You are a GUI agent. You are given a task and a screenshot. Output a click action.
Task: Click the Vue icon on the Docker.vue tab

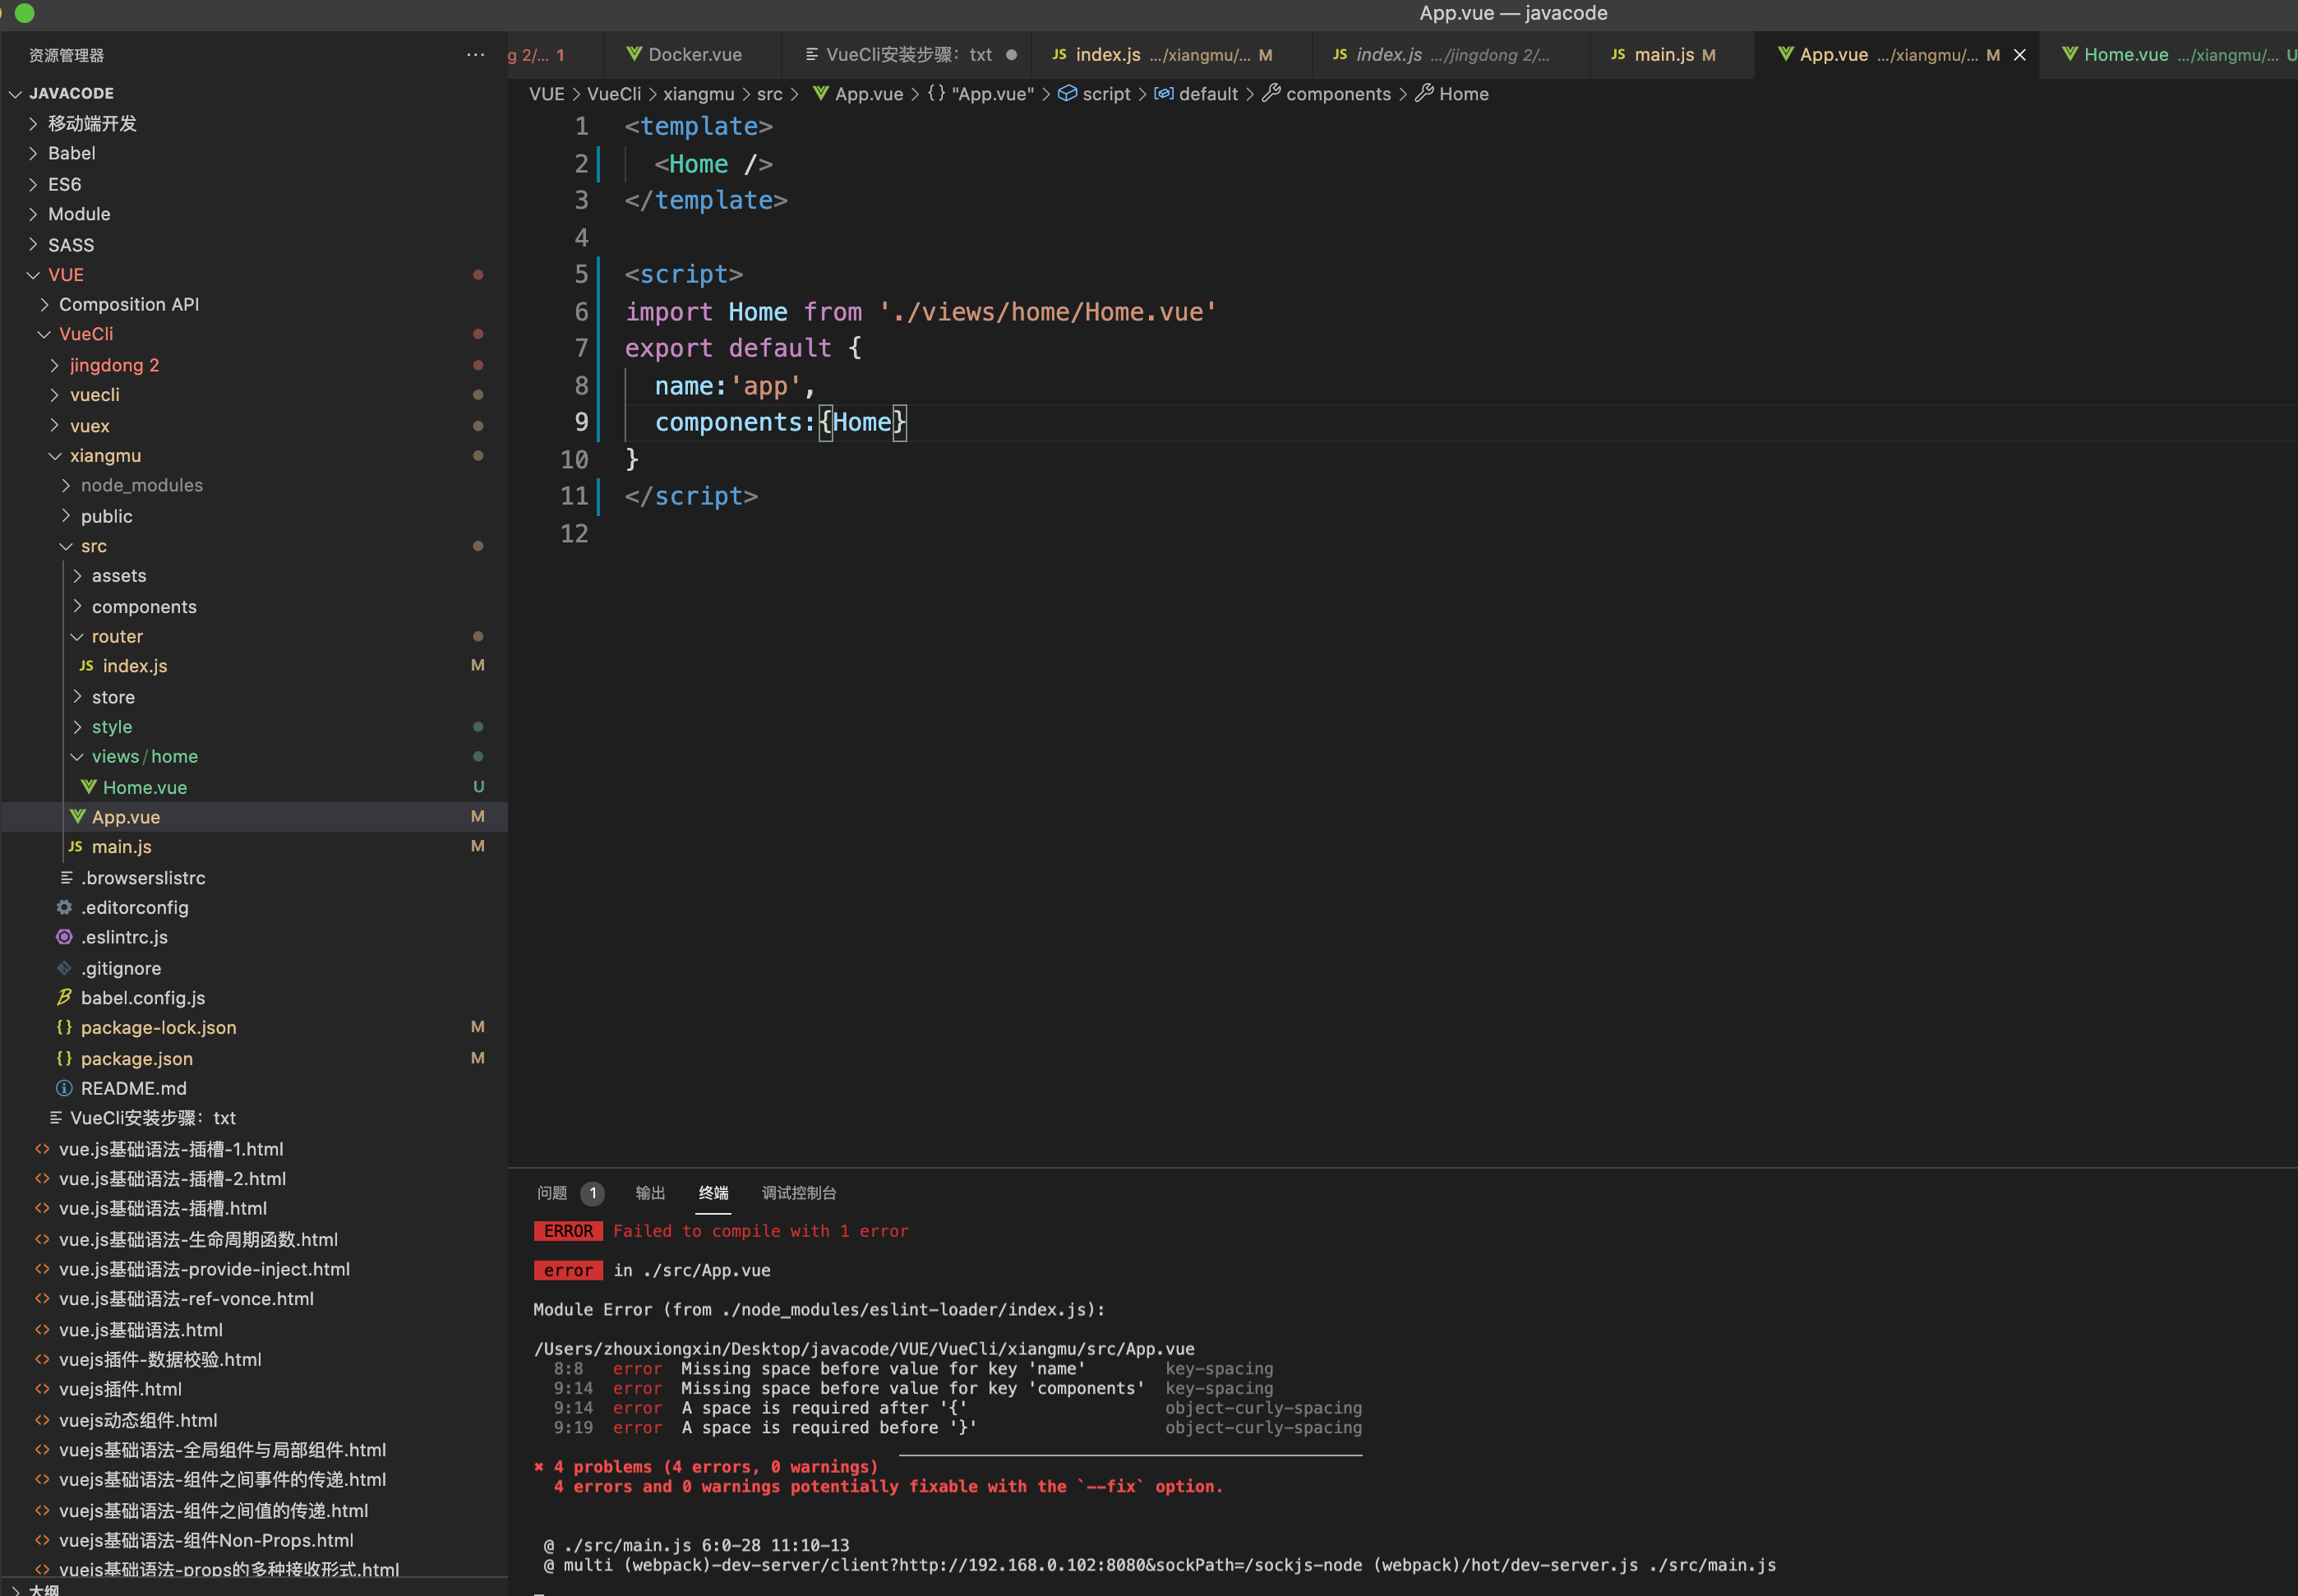click(634, 54)
